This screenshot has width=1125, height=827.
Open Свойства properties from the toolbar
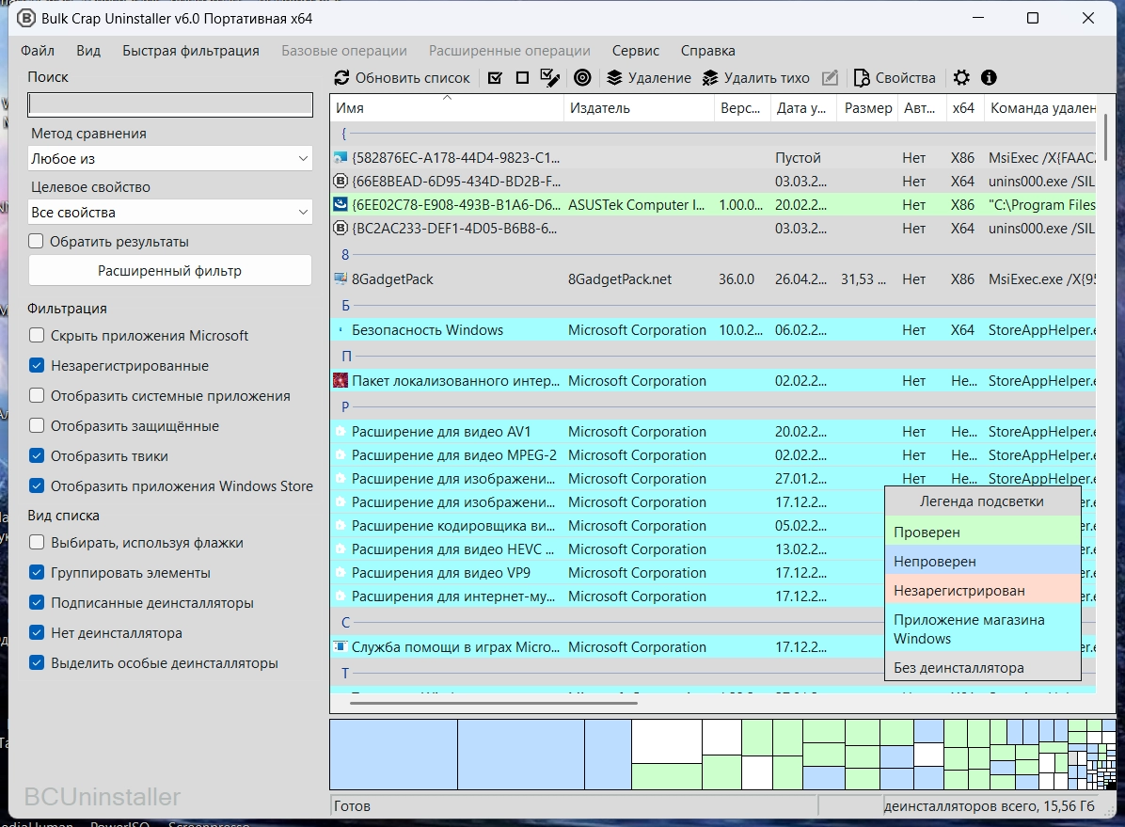[x=894, y=78]
